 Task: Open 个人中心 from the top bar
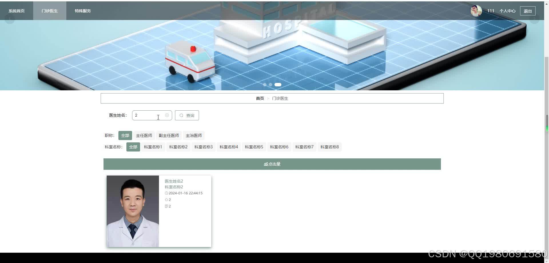tap(507, 11)
